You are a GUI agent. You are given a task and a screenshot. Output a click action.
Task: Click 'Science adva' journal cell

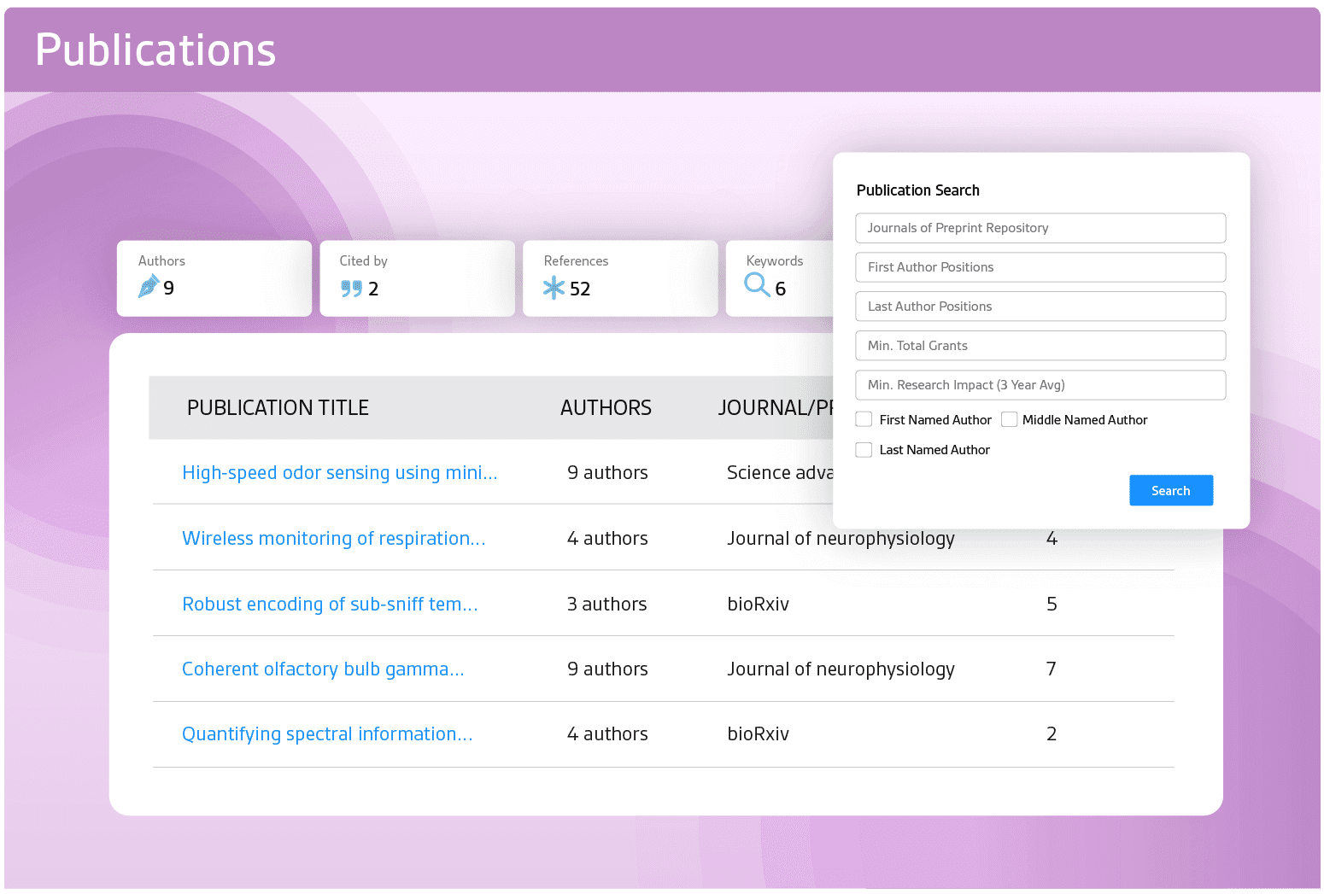point(780,473)
